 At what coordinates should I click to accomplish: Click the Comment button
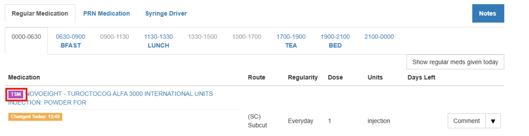tap(466, 121)
